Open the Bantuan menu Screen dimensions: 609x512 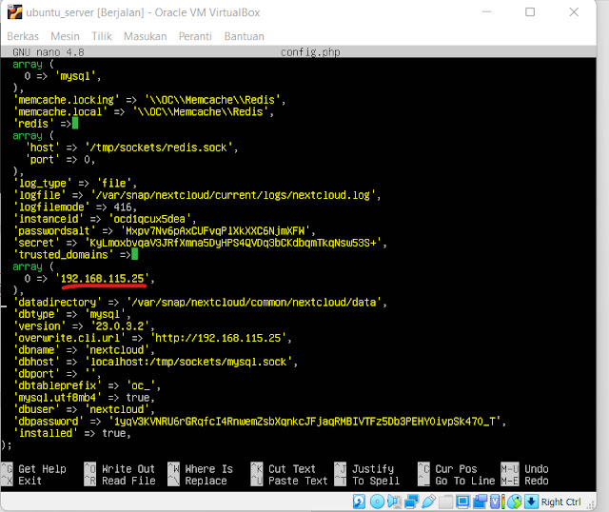click(x=245, y=36)
